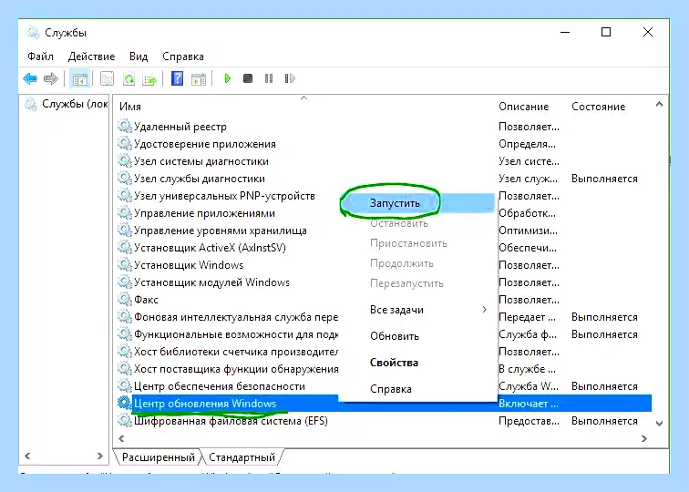Click the vertical scrollbar up arrow
The width and height of the screenshot is (689, 492).
(x=659, y=105)
